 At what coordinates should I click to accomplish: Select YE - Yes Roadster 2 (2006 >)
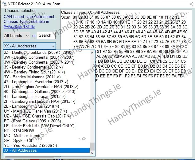point(46,146)
